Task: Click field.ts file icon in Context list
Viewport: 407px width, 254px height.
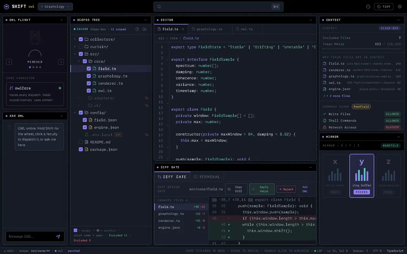Action: pos(325,64)
